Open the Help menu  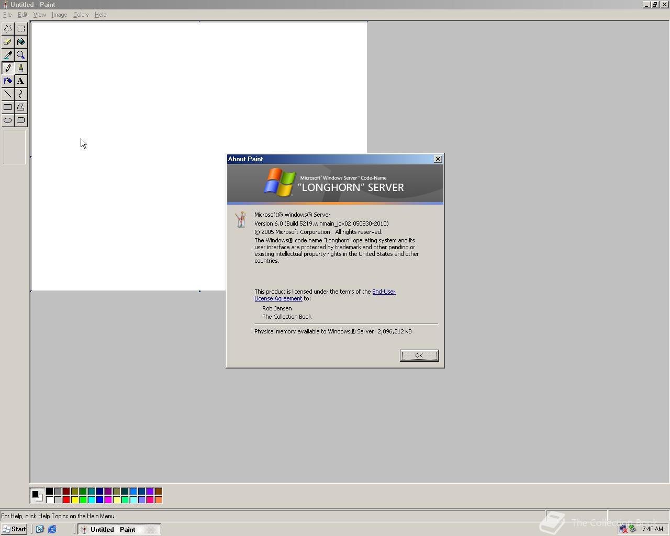[100, 15]
